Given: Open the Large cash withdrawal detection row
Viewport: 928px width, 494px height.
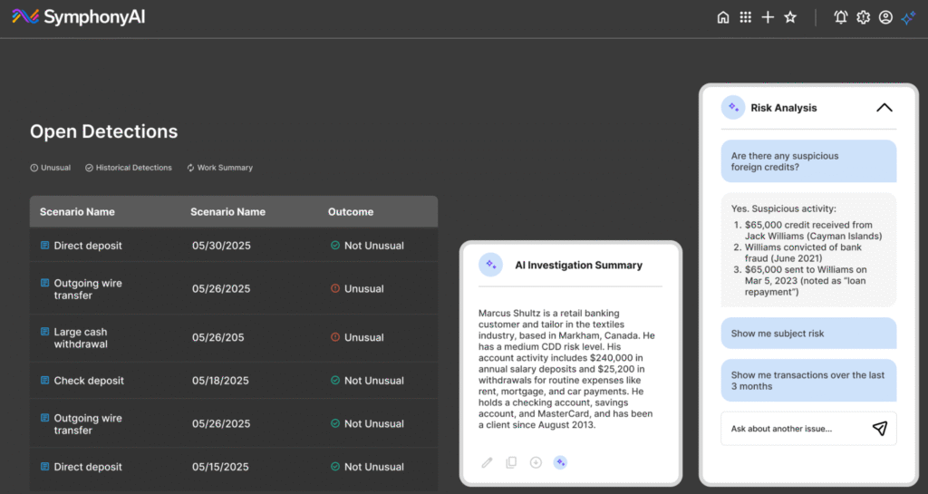Looking at the screenshot, I should [x=234, y=338].
